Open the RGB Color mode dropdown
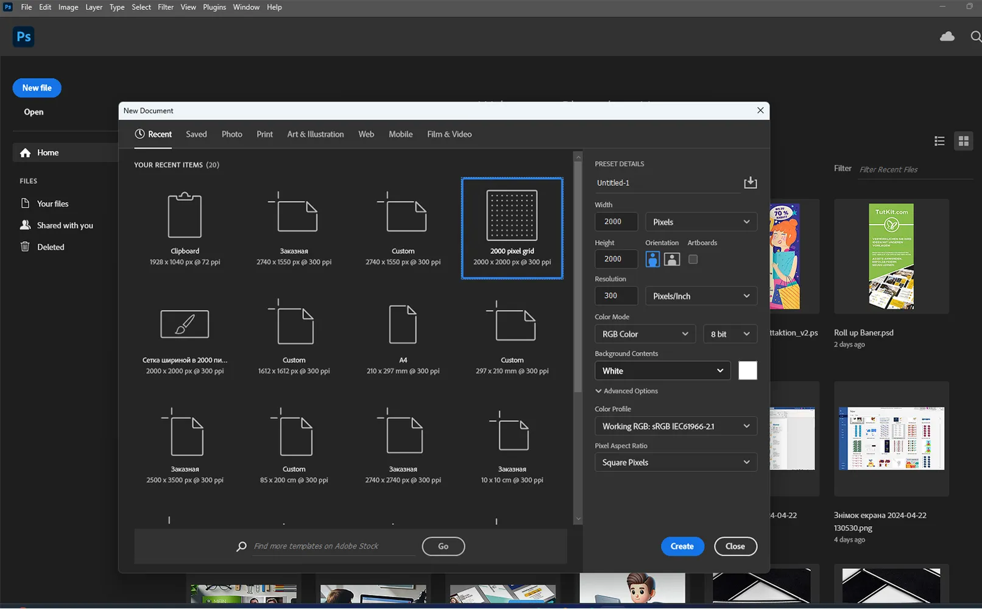 pos(645,334)
